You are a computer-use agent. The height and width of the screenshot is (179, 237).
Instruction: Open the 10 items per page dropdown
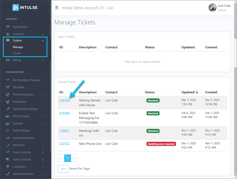pos(63,169)
